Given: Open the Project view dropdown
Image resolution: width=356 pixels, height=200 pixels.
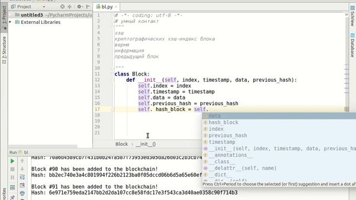Looking at the screenshot, I should coord(44,7).
